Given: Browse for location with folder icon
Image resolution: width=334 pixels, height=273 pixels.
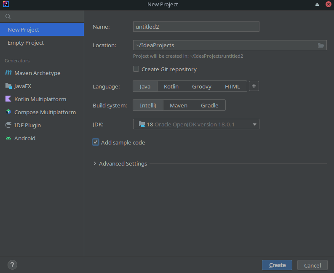Looking at the screenshot, I should click(x=321, y=45).
